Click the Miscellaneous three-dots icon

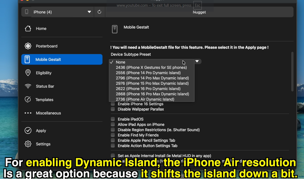click(28, 113)
